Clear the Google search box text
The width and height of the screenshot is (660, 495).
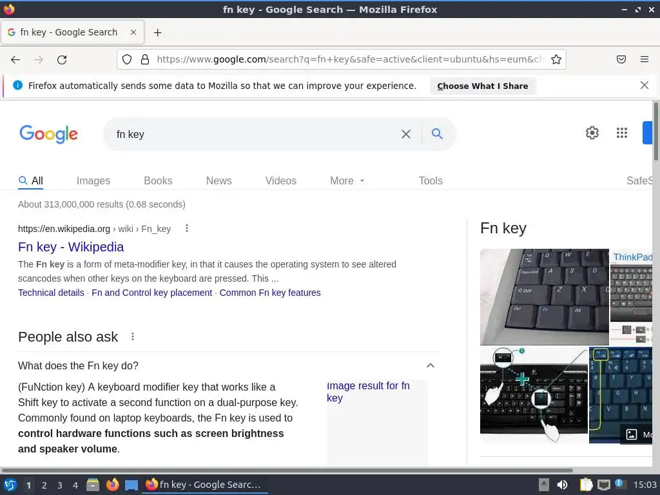point(406,134)
